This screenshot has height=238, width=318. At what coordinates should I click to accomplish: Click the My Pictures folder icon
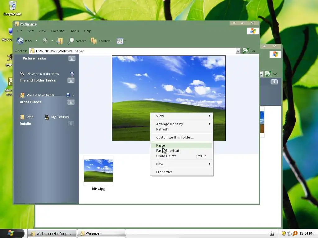coord(47,117)
